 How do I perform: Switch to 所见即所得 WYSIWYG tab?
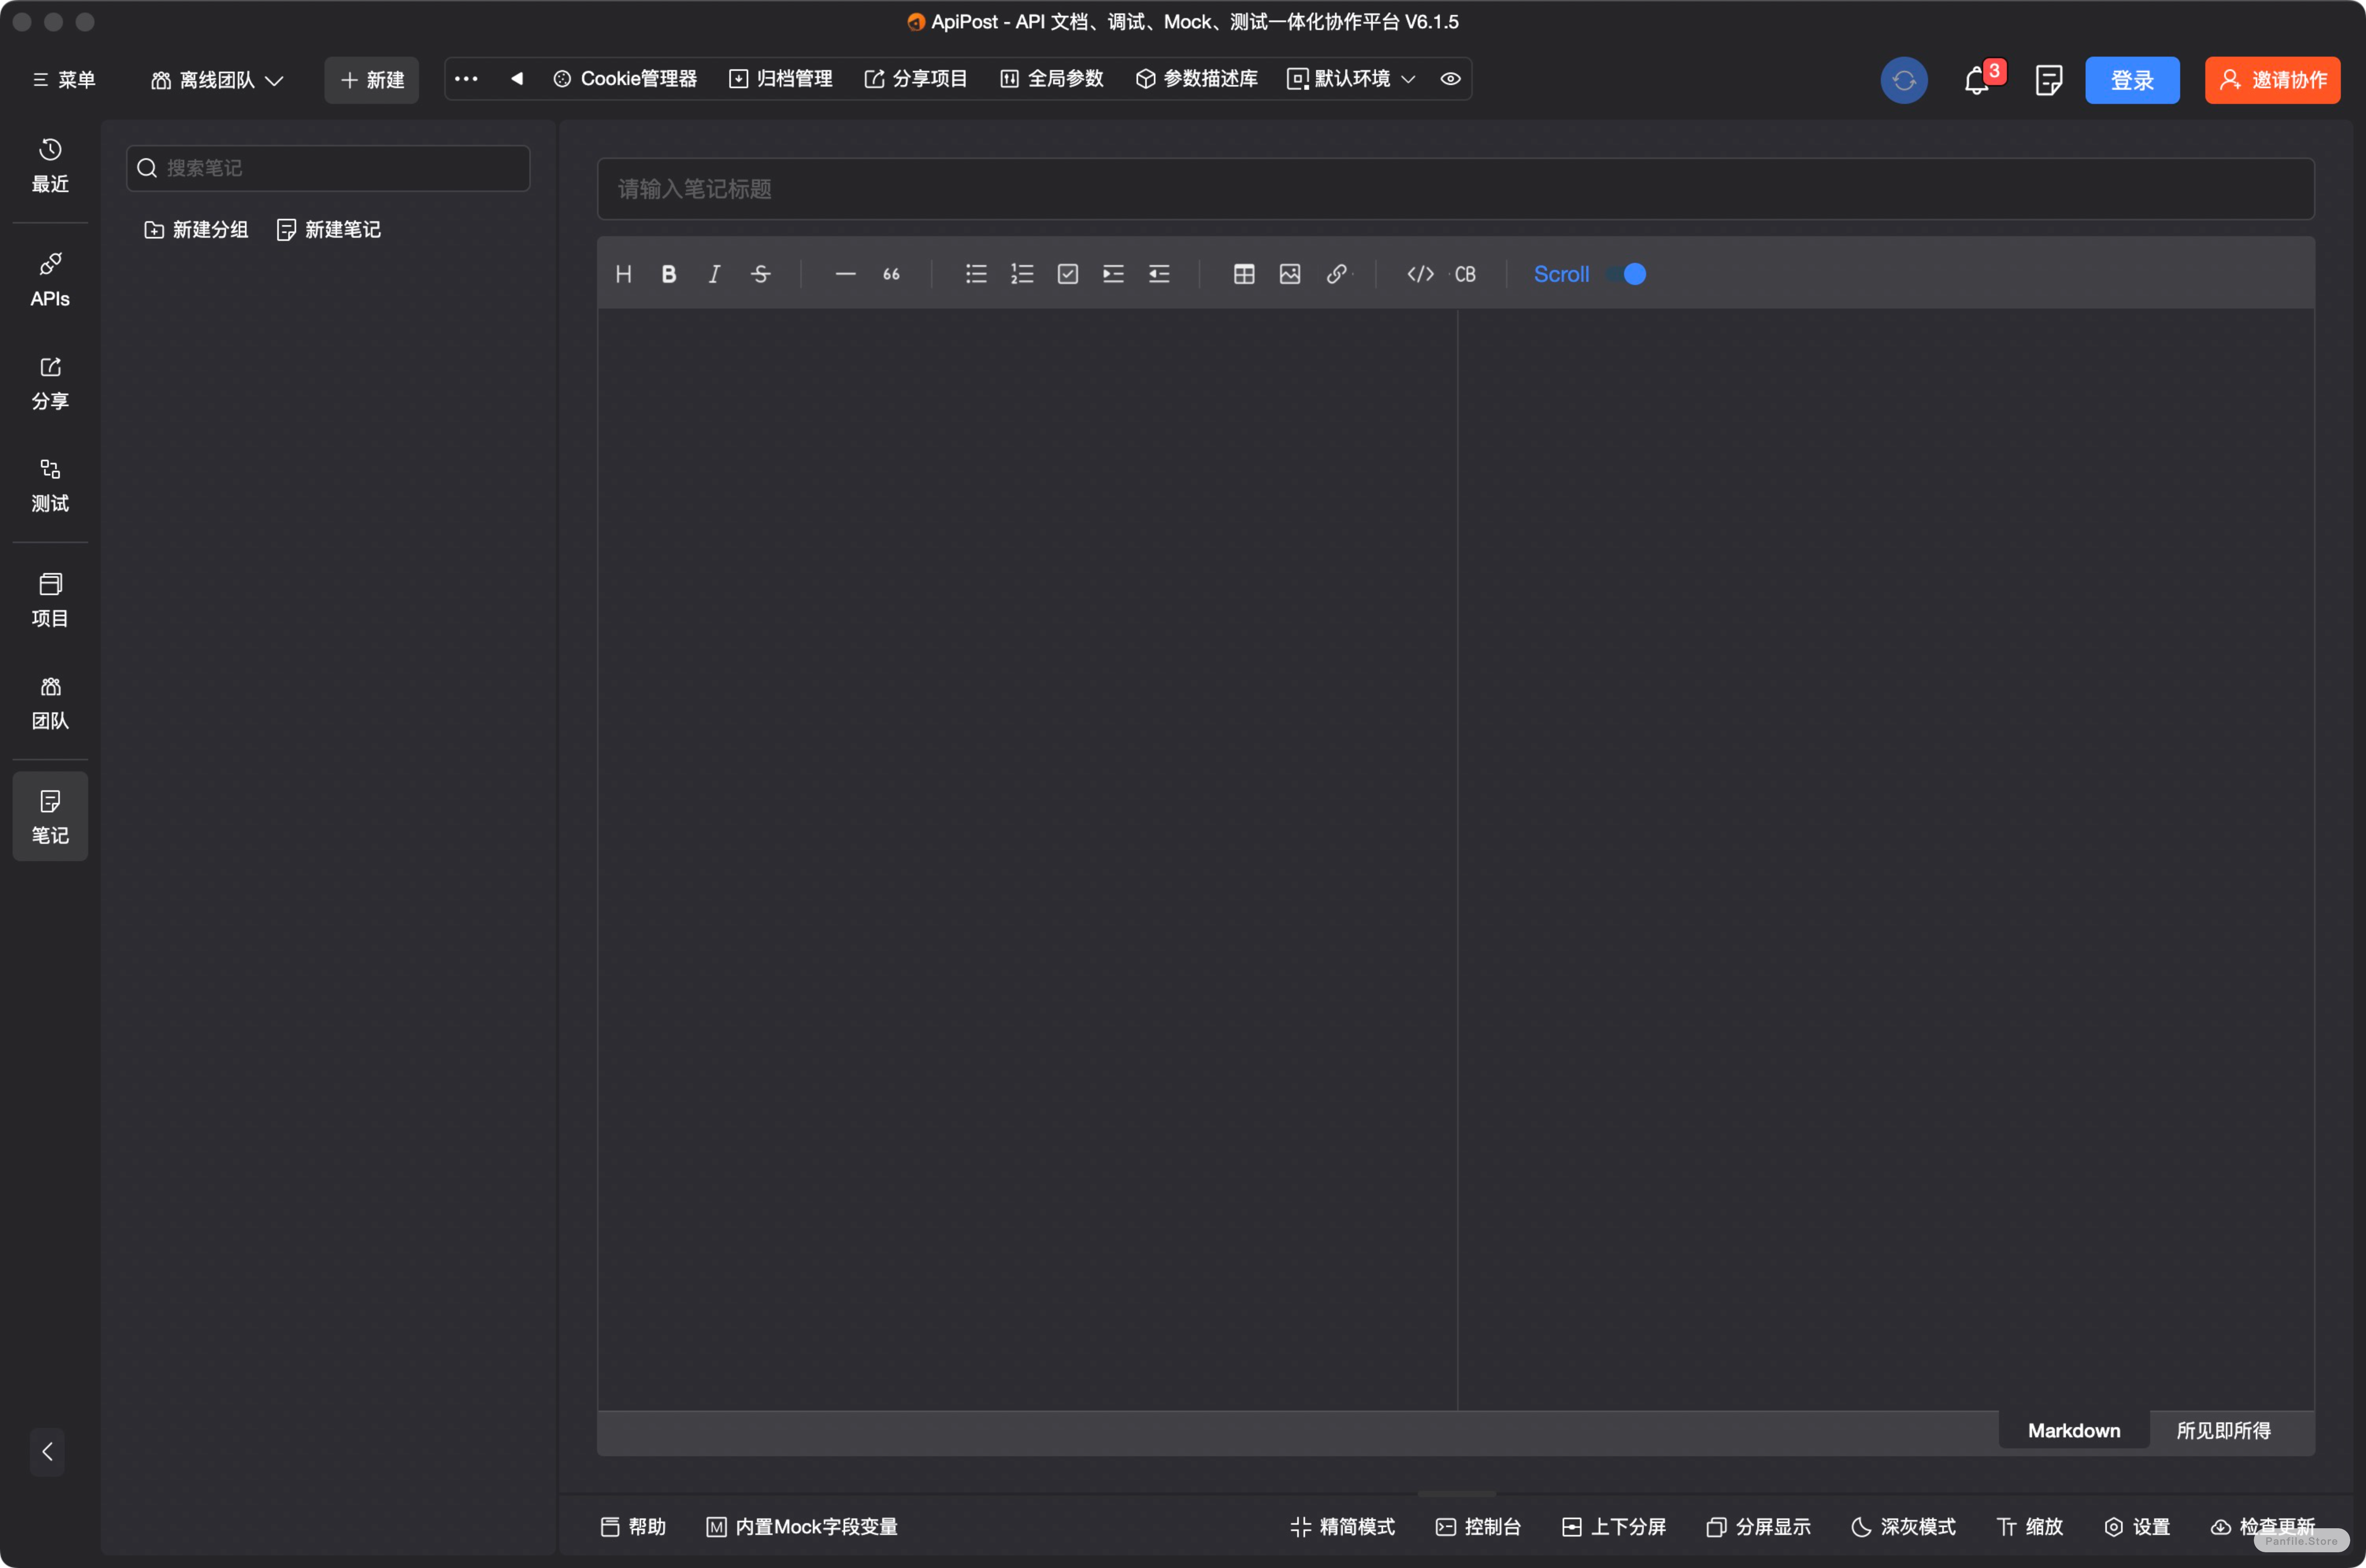pyautogui.click(x=2223, y=1431)
